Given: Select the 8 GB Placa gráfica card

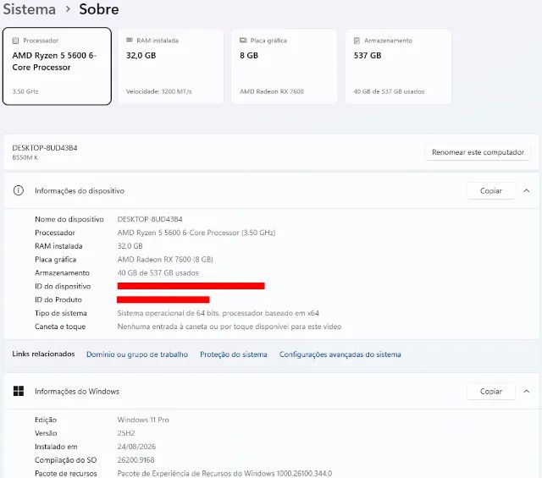Looking at the screenshot, I should tap(285, 66).
